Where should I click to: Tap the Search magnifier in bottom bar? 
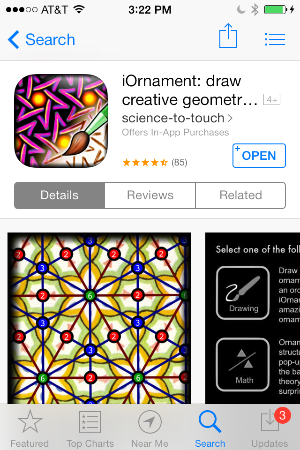coord(210,421)
